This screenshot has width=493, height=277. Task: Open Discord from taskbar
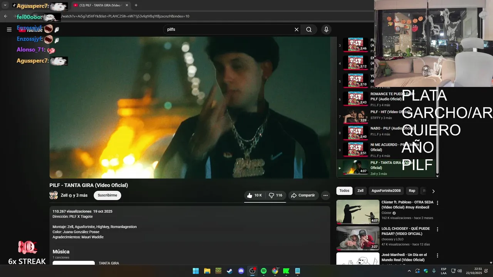point(241,271)
